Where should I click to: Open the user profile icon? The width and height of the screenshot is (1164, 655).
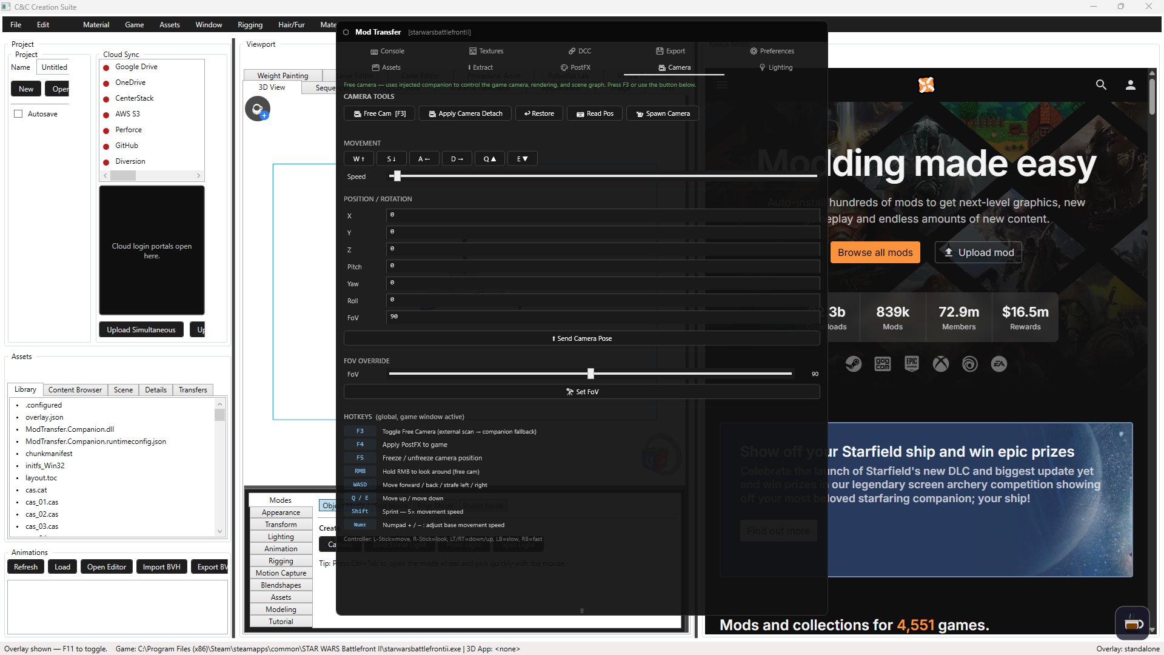click(x=1130, y=85)
